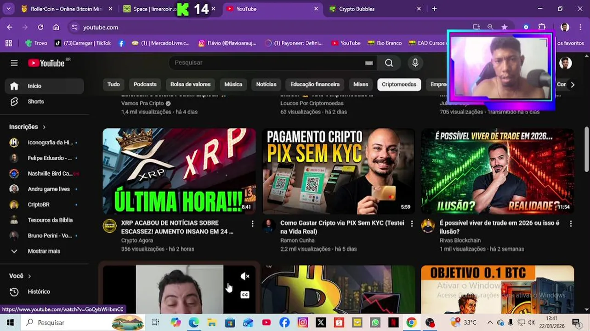Reload the page in Chrome
This screenshot has width=590, height=331.
40,27
